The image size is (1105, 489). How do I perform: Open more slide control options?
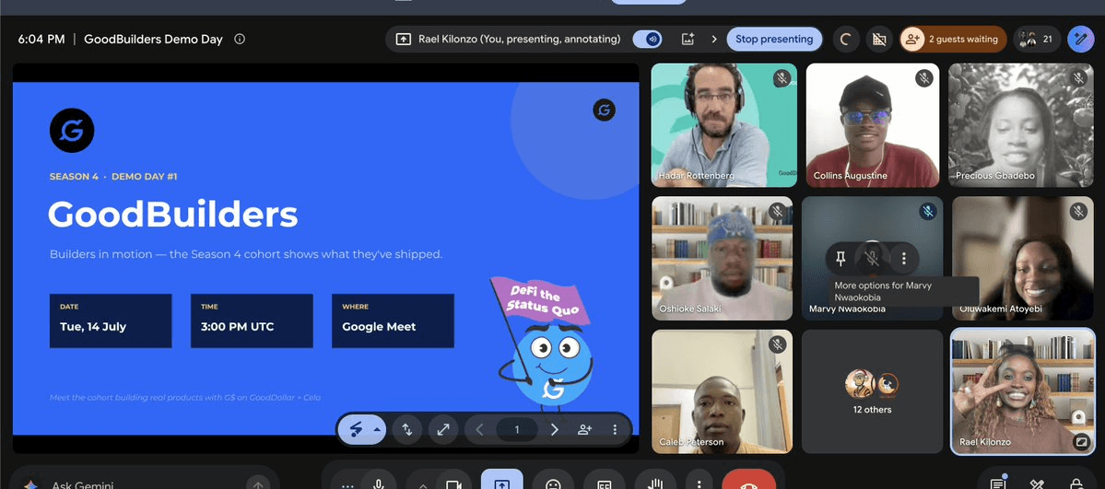pos(615,430)
